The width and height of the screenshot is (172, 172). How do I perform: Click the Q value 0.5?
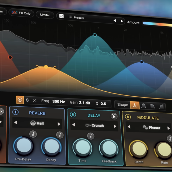(103, 104)
